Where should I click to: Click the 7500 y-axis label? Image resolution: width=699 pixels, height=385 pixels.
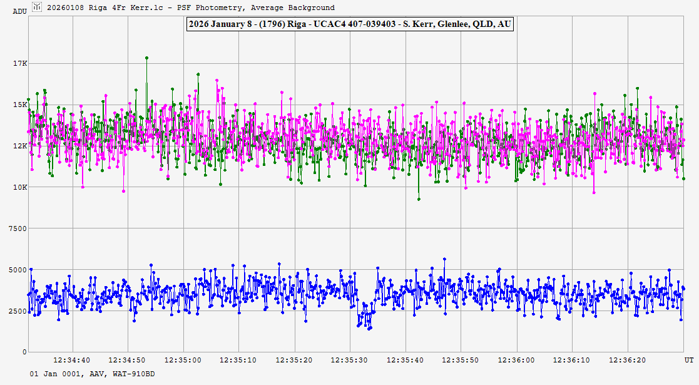18,228
